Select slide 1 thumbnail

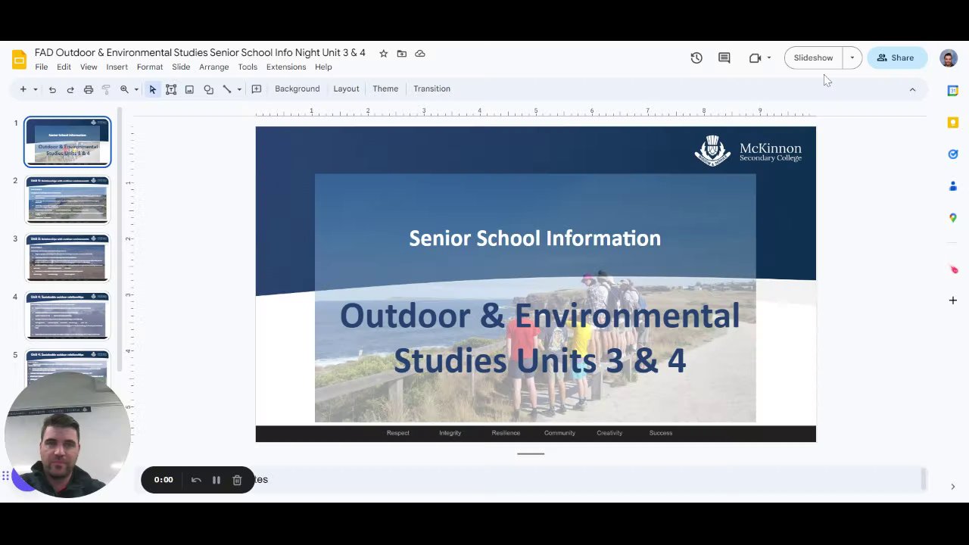click(x=67, y=142)
